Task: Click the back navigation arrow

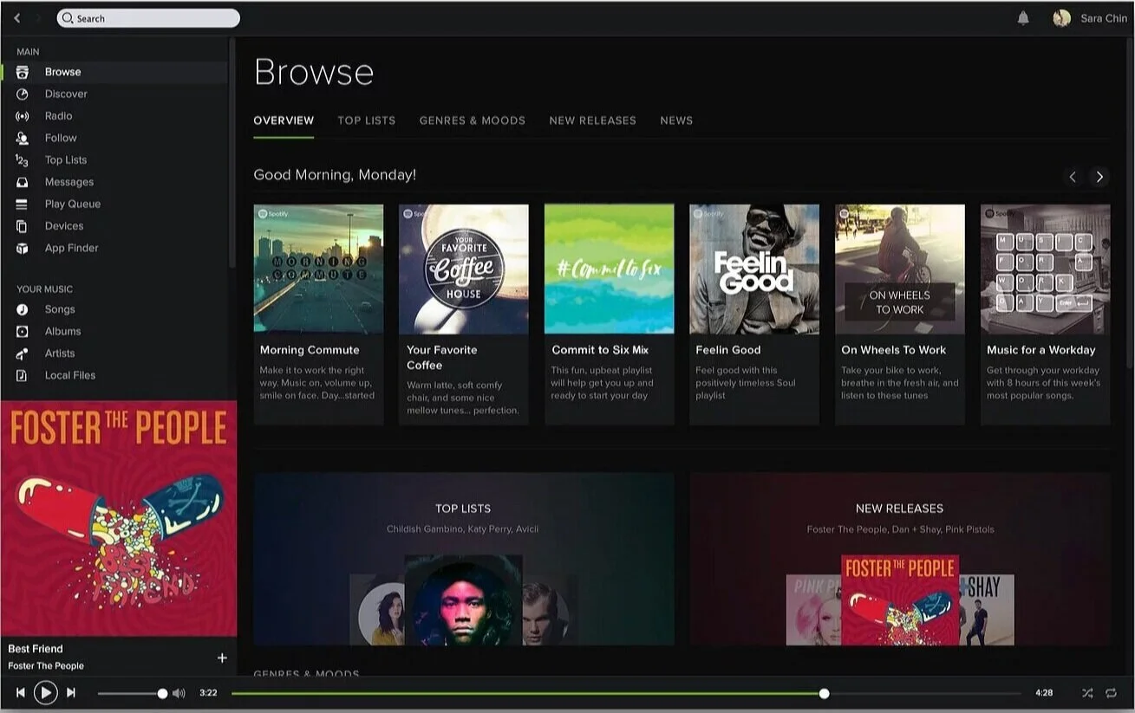Action: tap(16, 18)
